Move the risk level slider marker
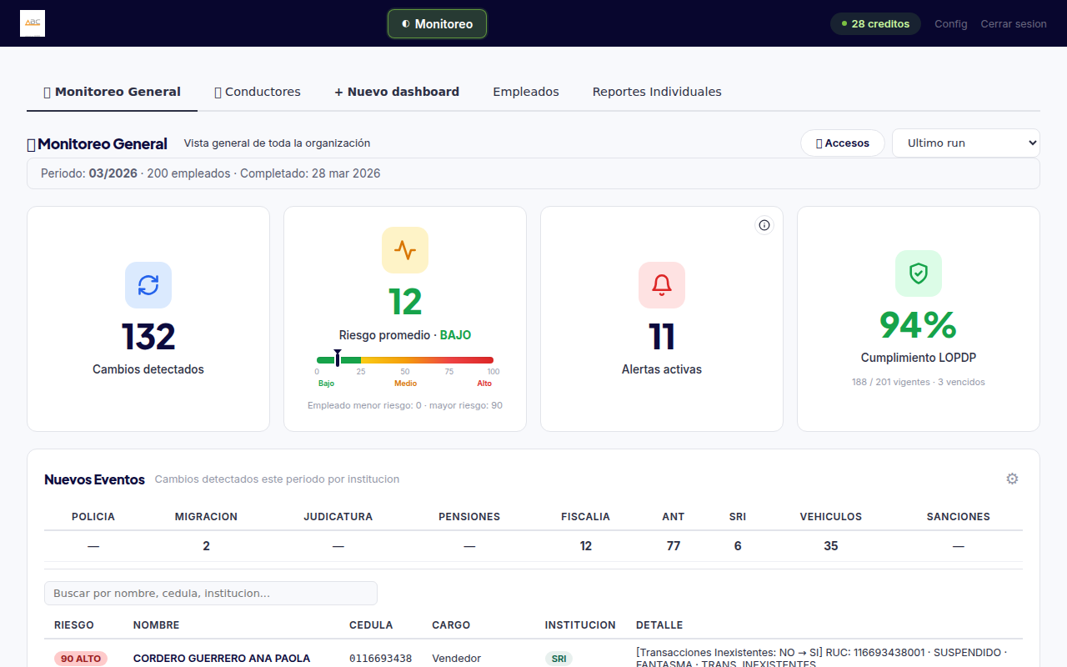Viewport: 1067px width, 667px height. click(337, 358)
